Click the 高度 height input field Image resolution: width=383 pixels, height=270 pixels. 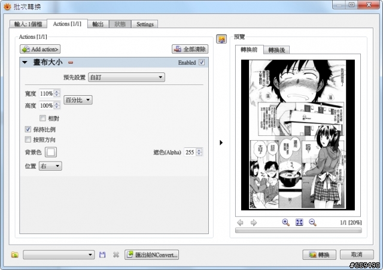[x=46, y=105]
